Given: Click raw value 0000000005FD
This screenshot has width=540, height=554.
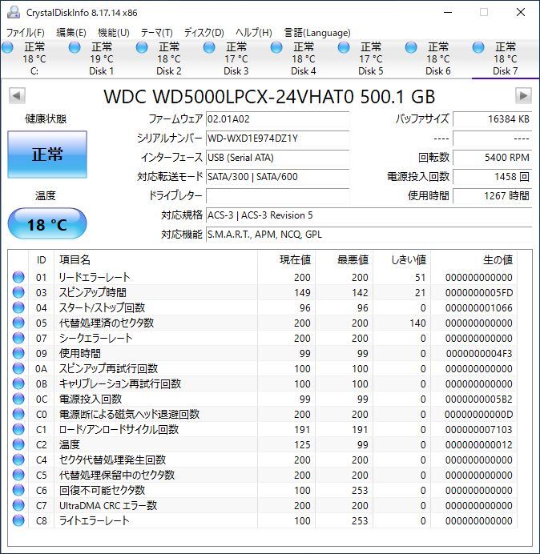Looking at the screenshot, I should pos(479,293).
